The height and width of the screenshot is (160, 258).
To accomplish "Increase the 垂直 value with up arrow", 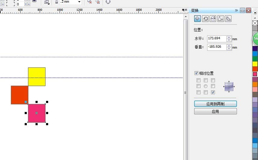I will point(229,46).
